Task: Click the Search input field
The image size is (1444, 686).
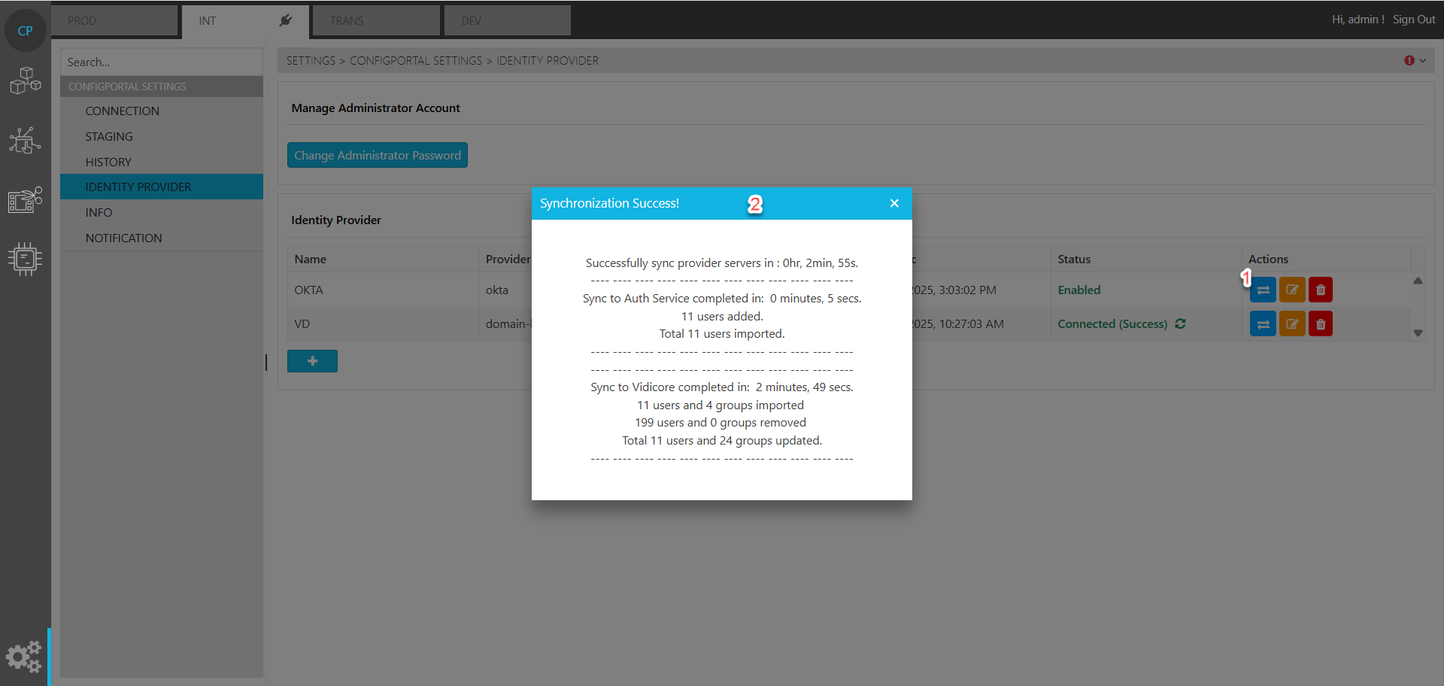Action: click(161, 62)
